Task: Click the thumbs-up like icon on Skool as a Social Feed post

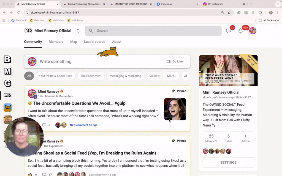Action: tap(30, 174)
